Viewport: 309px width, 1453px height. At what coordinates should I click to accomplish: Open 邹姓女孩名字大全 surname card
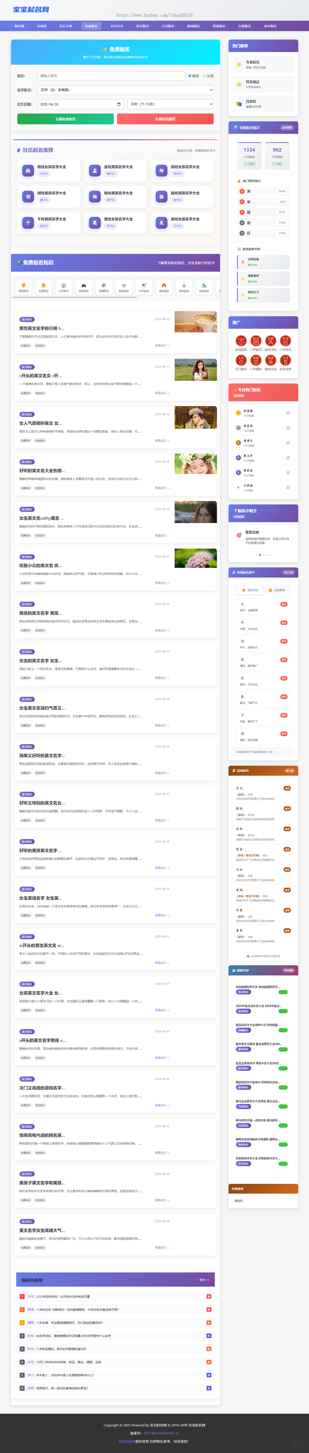(x=182, y=170)
